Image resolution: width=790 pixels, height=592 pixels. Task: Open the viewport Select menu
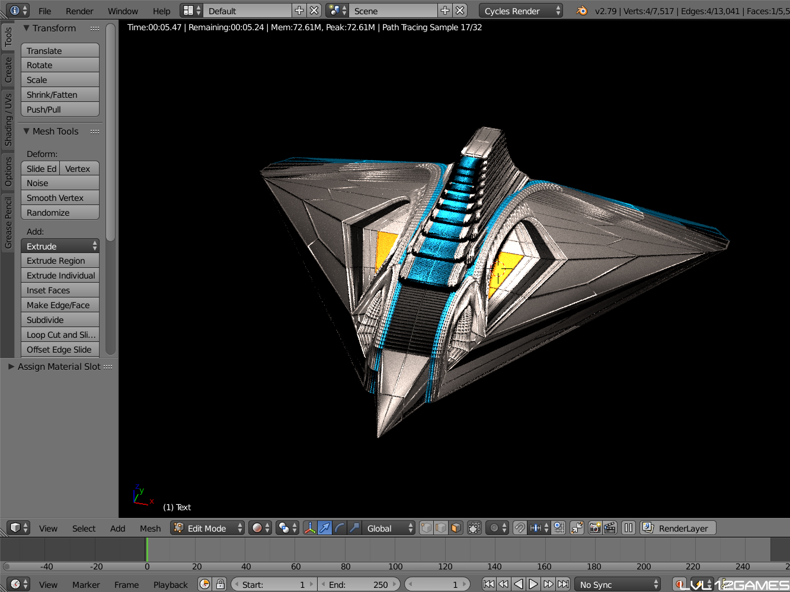click(x=84, y=529)
